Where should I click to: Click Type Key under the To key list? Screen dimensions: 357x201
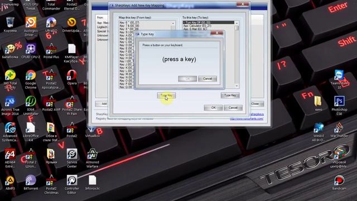click(230, 95)
